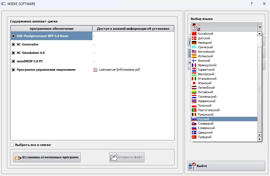The width and height of the screenshot is (270, 176).
Task: Select Хорватский in the language list
Action: [x=224, y=70]
